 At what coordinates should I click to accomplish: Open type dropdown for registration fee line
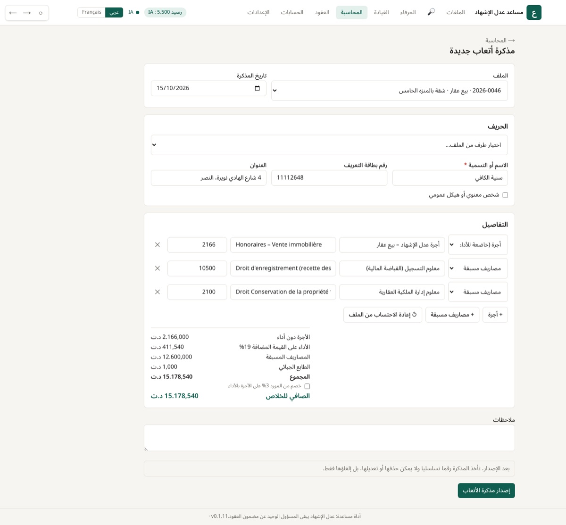[478, 268]
